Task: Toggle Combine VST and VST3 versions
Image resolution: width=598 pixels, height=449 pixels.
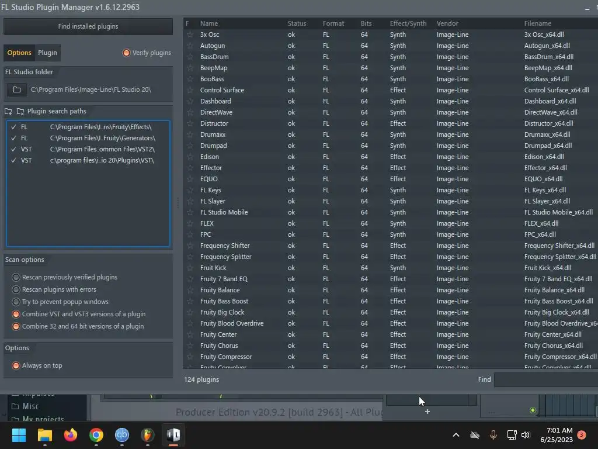Action: click(x=16, y=314)
